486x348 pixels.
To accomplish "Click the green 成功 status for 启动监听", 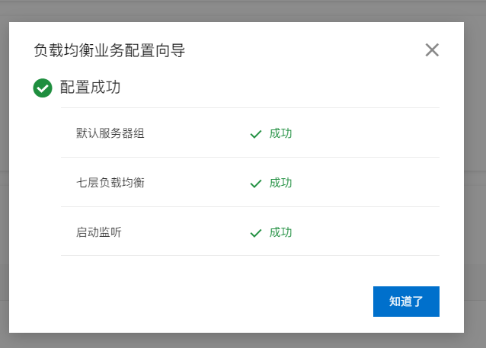I will coord(280,232).
